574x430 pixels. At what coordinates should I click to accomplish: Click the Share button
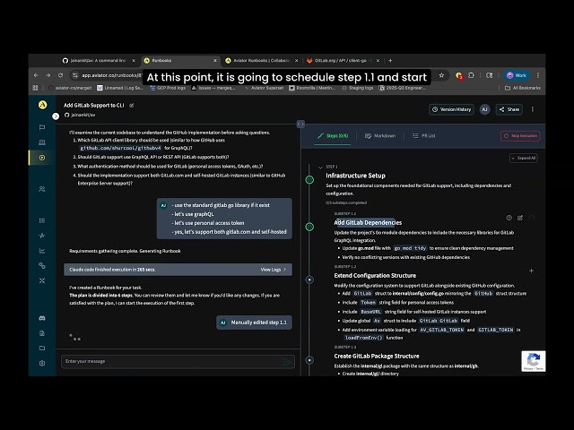tap(509, 109)
